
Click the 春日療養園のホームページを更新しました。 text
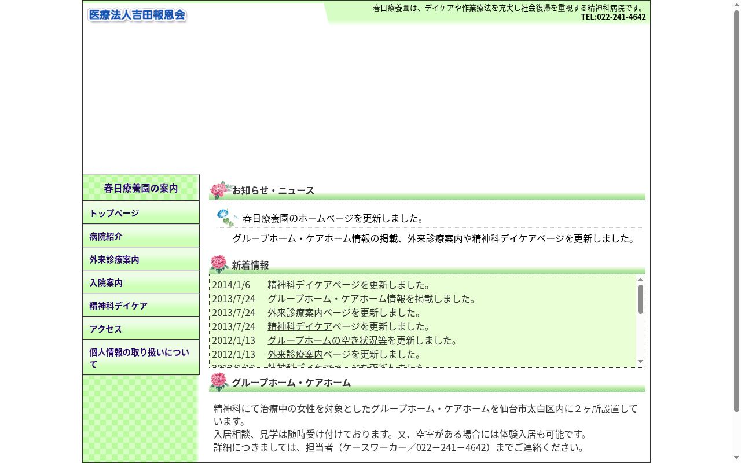click(x=333, y=218)
